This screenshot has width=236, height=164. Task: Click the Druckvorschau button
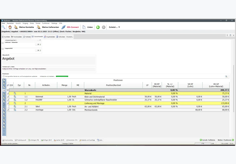[8, 140]
